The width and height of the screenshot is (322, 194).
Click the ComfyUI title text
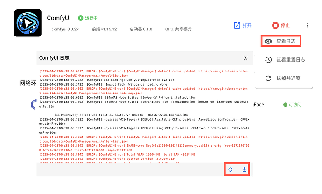59,18
